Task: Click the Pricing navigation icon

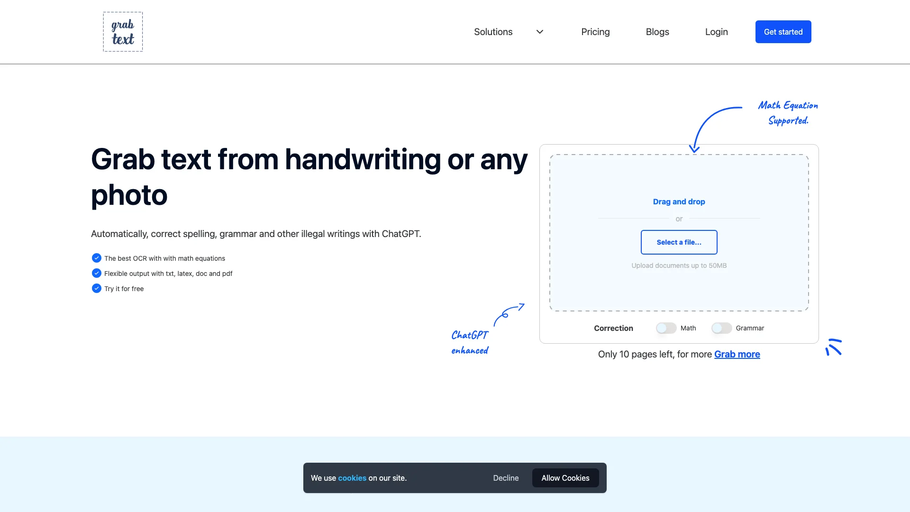Action: tap(596, 32)
